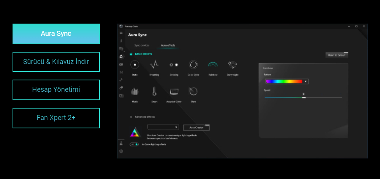Viewport: 380px width, 179px height.
Task: Apply the Starry night effect
Action: (x=232, y=65)
